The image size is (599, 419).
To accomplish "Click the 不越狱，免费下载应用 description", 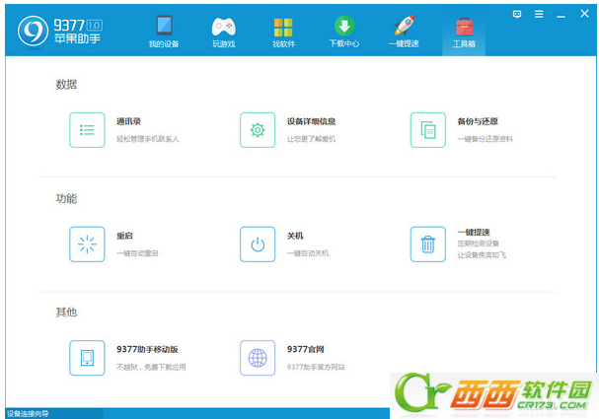I will (x=151, y=367).
